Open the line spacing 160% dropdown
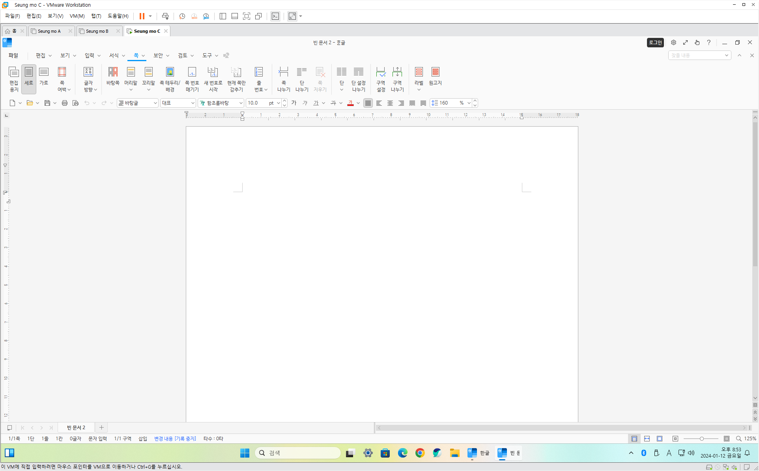 [469, 103]
